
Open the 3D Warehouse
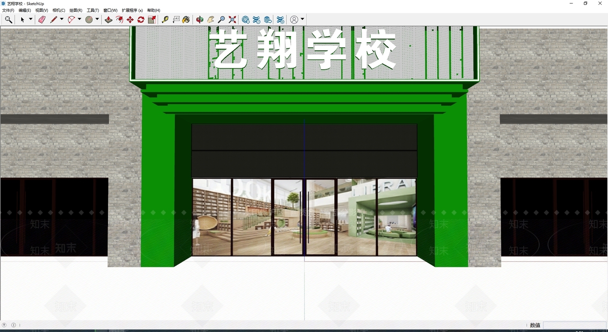246,20
